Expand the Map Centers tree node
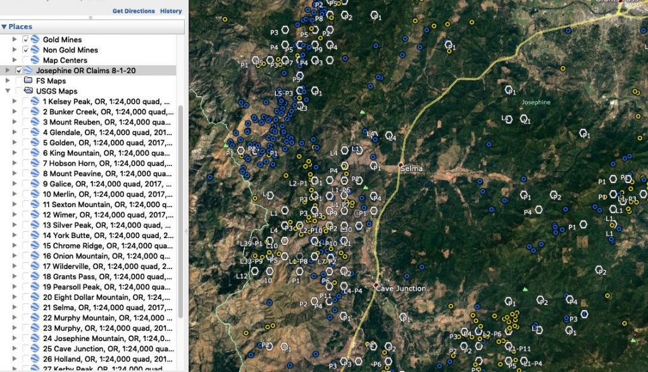648x372 pixels. click(15, 60)
